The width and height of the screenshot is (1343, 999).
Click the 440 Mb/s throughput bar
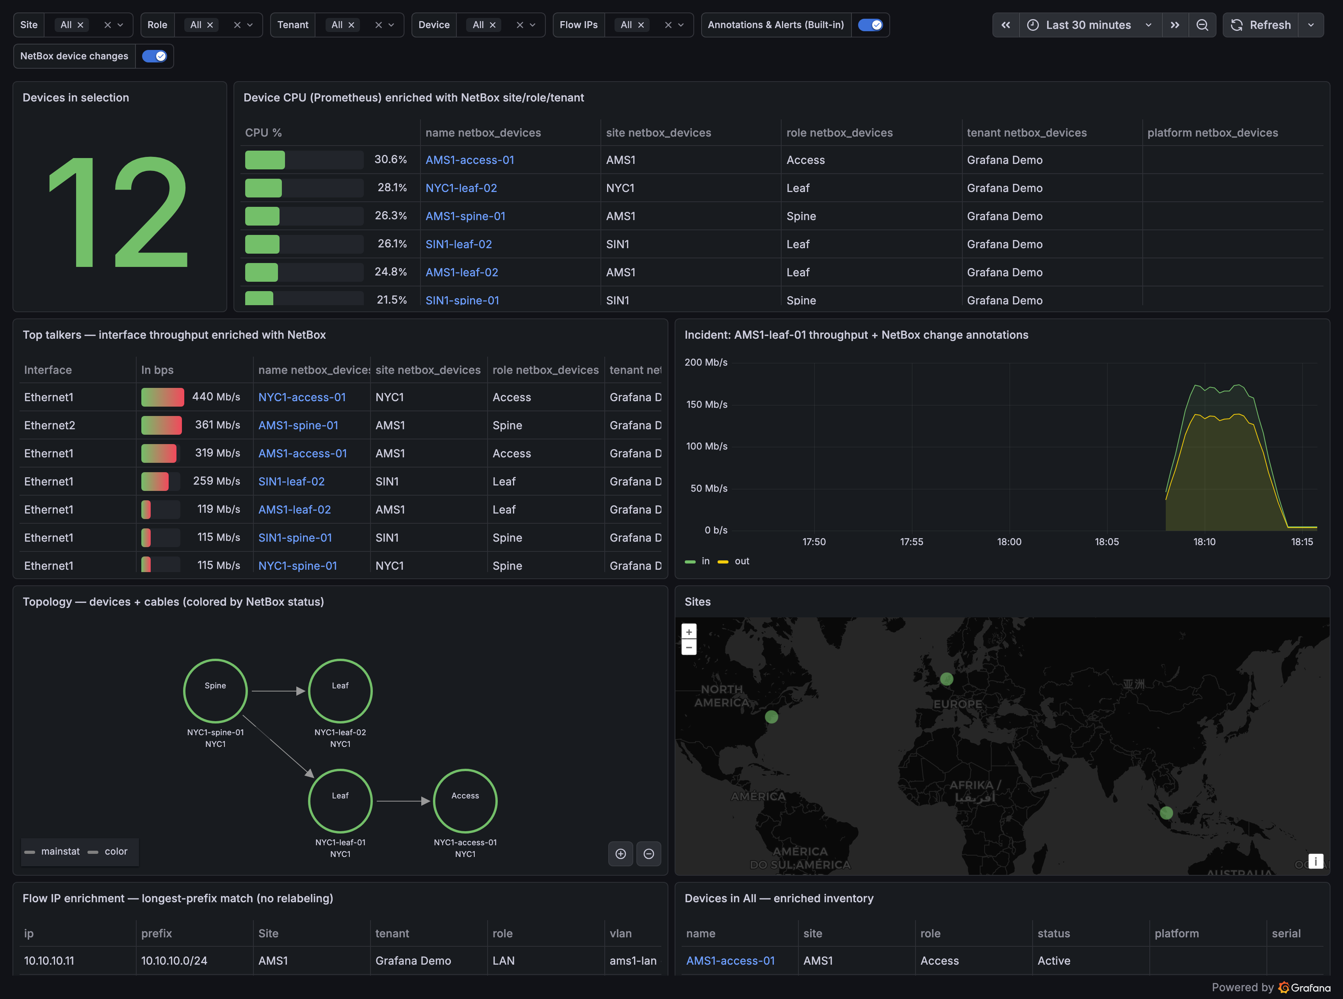point(163,397)
